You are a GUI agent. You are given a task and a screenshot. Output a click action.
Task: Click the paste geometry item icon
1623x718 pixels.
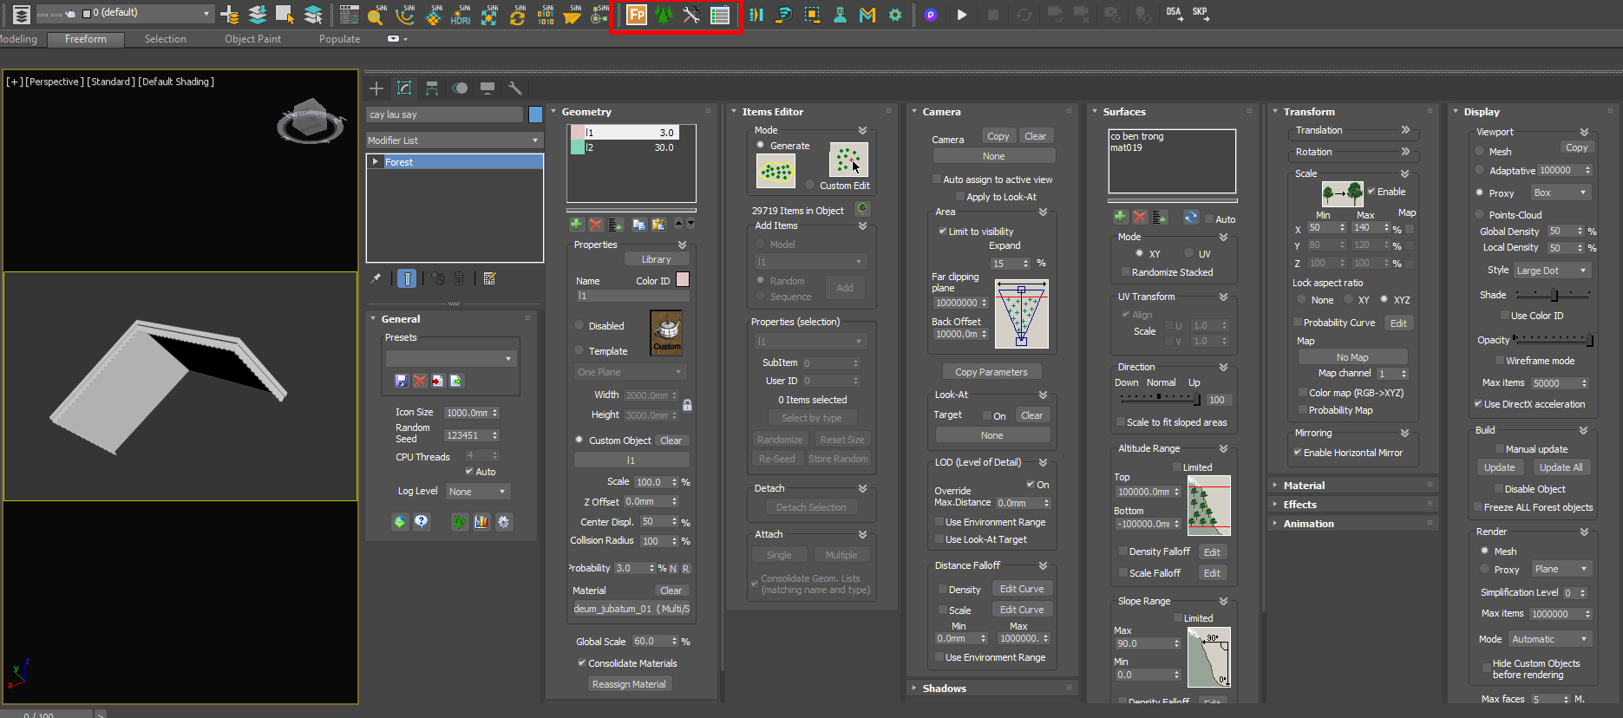pos(658,225)
